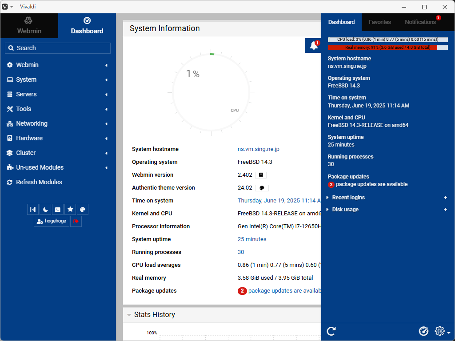
Task: Click the '3.58 GiB used / 3.95 GiB total' value
Action: (x=275, y=278)
